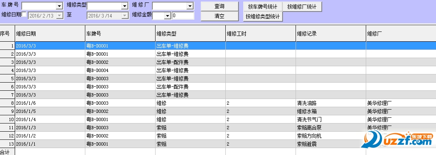Open the 维修金额 comparison dropdown
Image resolution: width=436 pixels, height=155 pixels.
click(167, 16)
